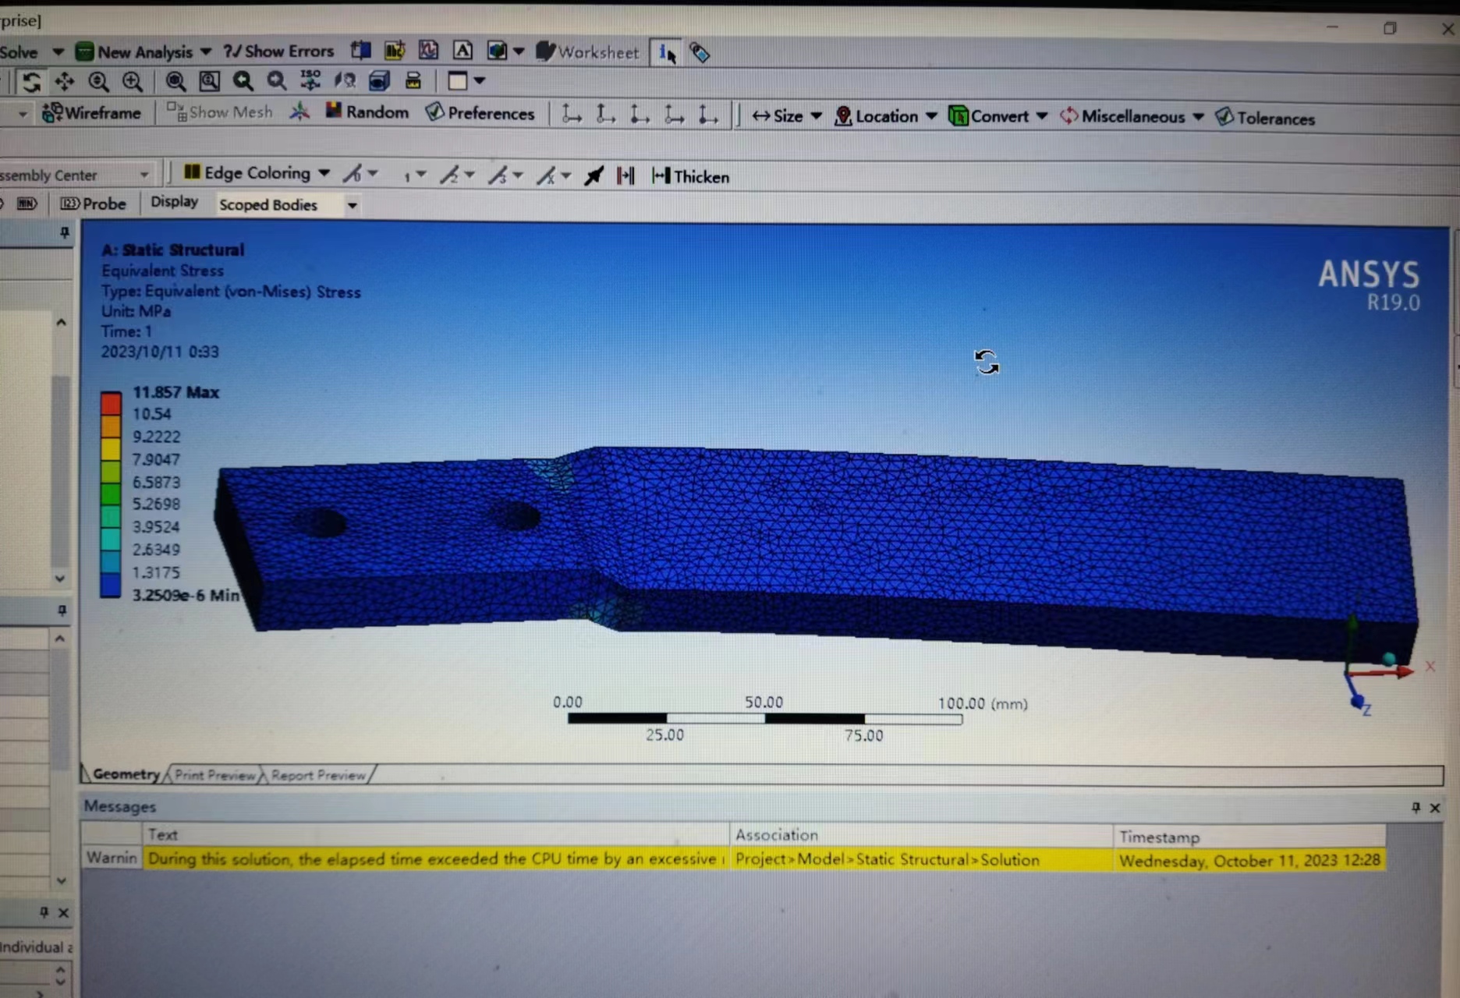Click the Random colors icon
The width and height of the screenshot is (1460, 998).
[x=367, y=112]
